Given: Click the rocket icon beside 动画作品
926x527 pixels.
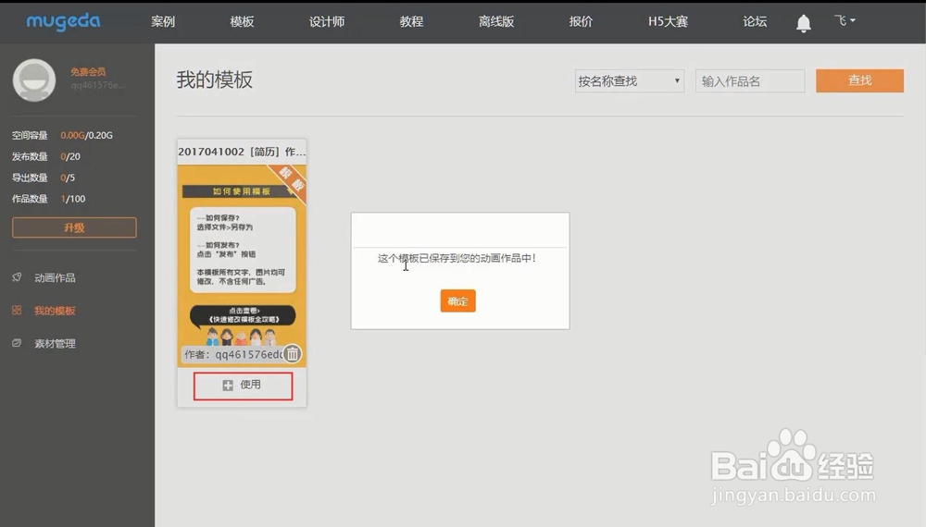Looking at the screenshot, I should click(x=17, y=277).
